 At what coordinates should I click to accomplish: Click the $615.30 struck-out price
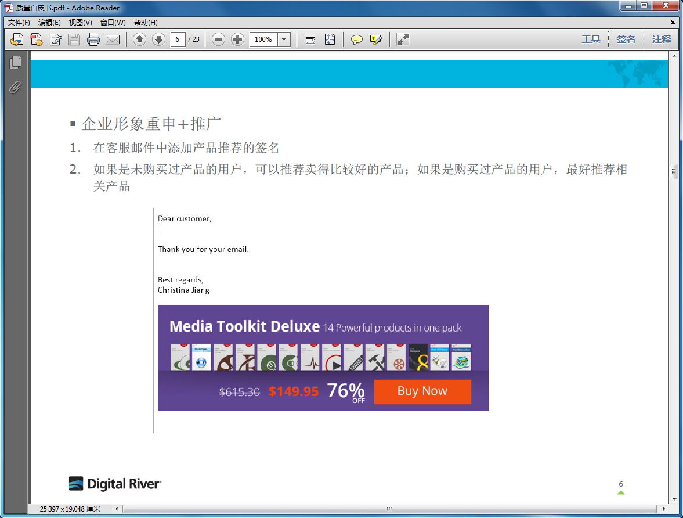[239, 391]
